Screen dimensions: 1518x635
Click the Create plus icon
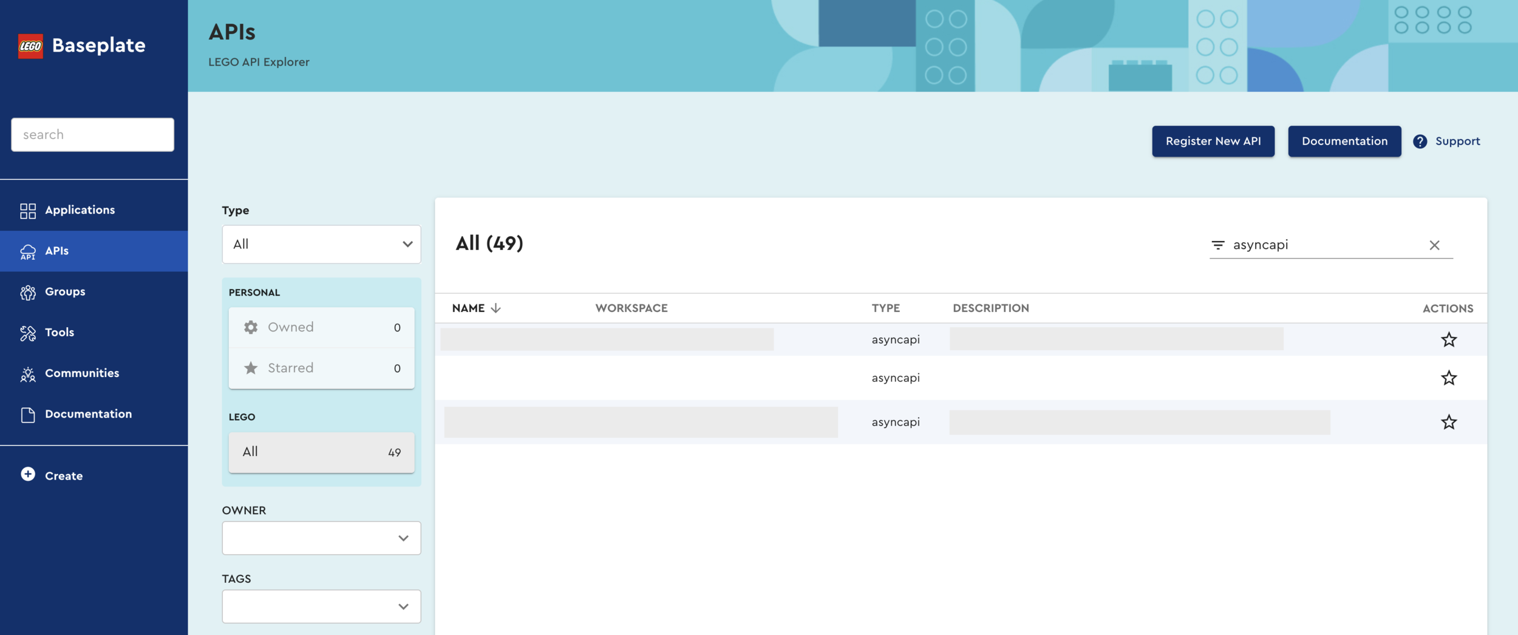(x=28, y=474)
